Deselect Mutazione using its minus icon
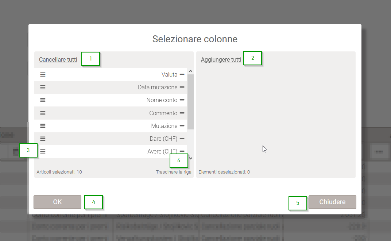This screenshot has width=391, height=241. (x=182, y=126)
